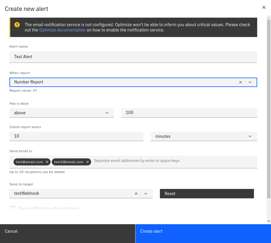Expand the Send to target dropdown

[145, 193]
